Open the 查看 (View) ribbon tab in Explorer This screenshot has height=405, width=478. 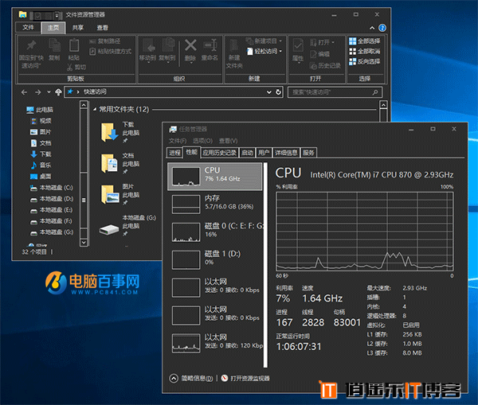pos(102,27)
